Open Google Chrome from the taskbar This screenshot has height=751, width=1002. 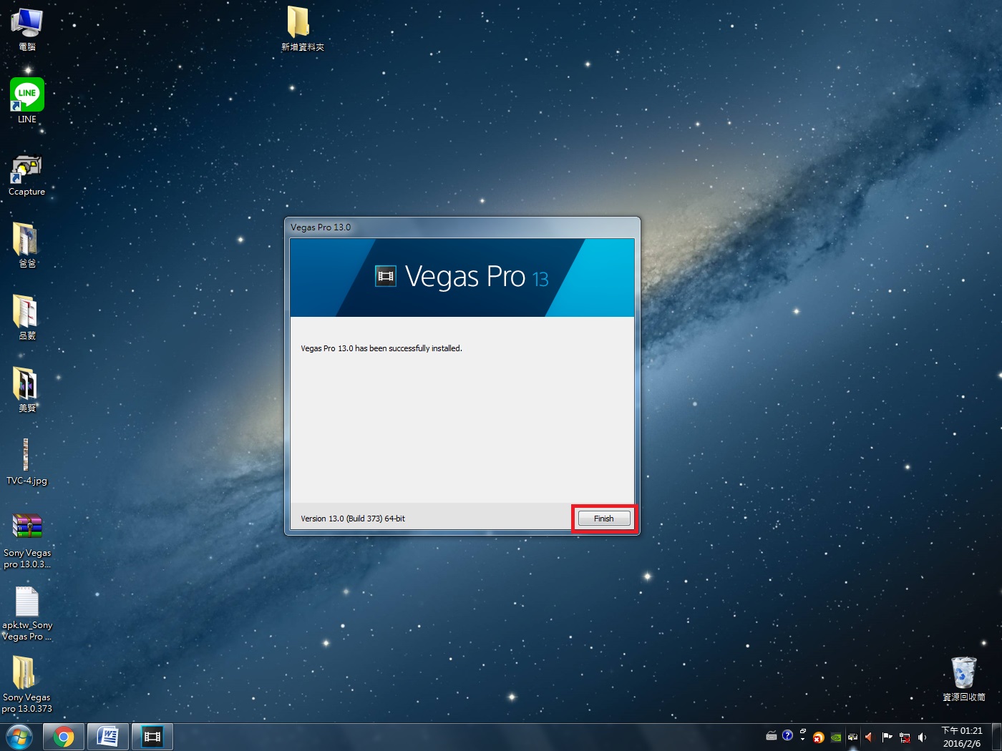click(64, 737)
